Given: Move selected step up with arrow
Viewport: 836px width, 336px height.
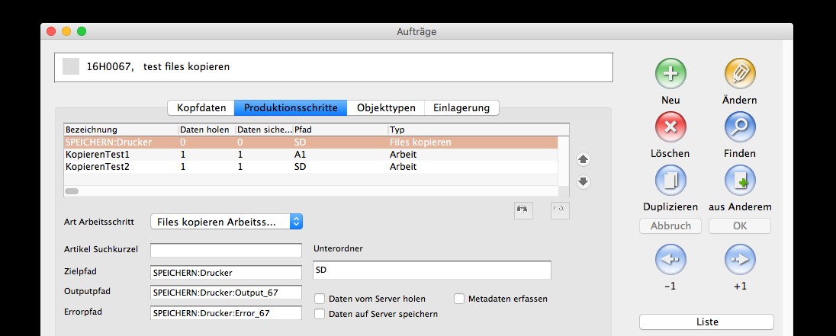Looking at the screenshot, I should pos(583,159).
